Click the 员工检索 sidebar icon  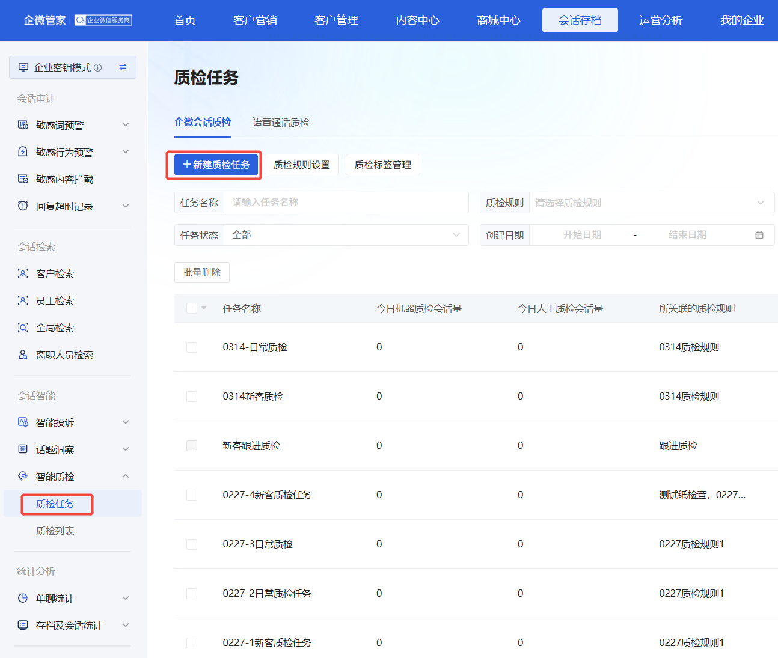(x=23, y=300)
